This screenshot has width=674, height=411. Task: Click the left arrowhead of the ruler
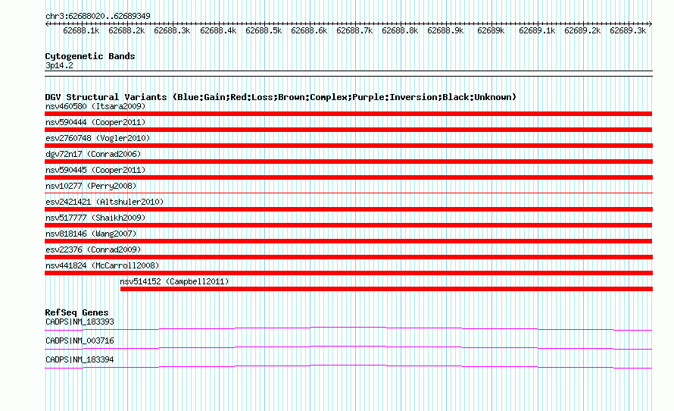tap(47, 24)
